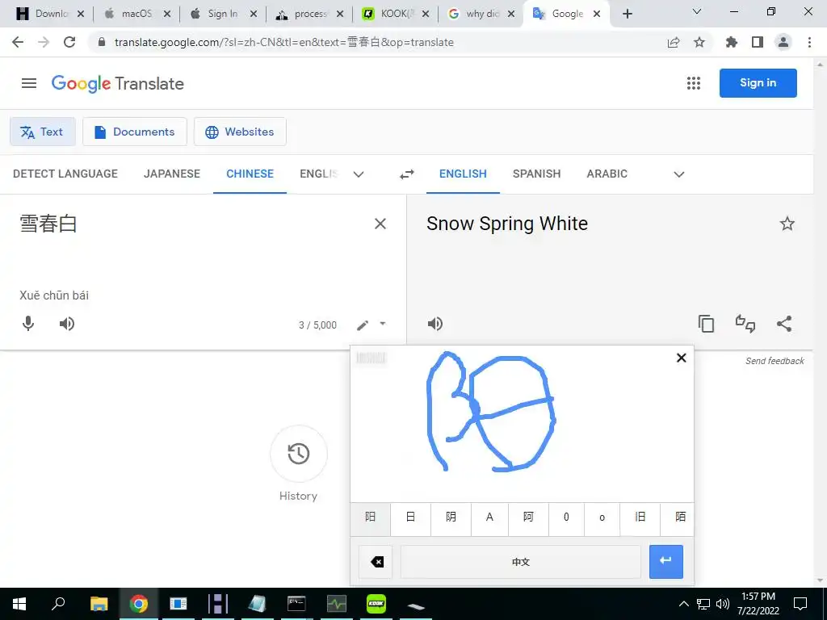Screen dimensions: 827x620
Task: Grab the handwriting panel drag handle
Action: point(372,358)
